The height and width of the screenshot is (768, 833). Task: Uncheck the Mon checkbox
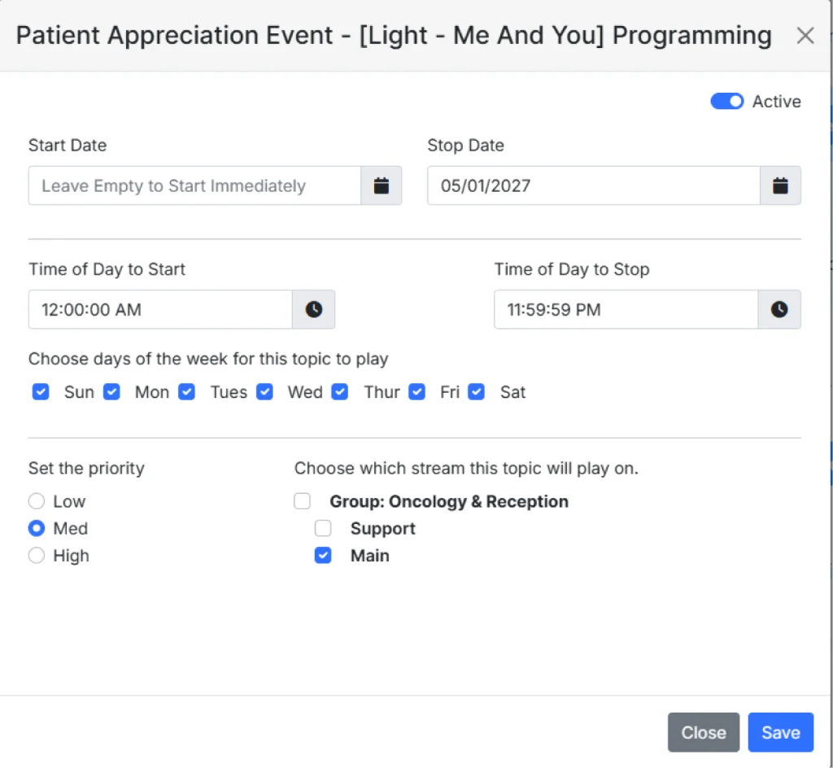[x=111, y=391]
